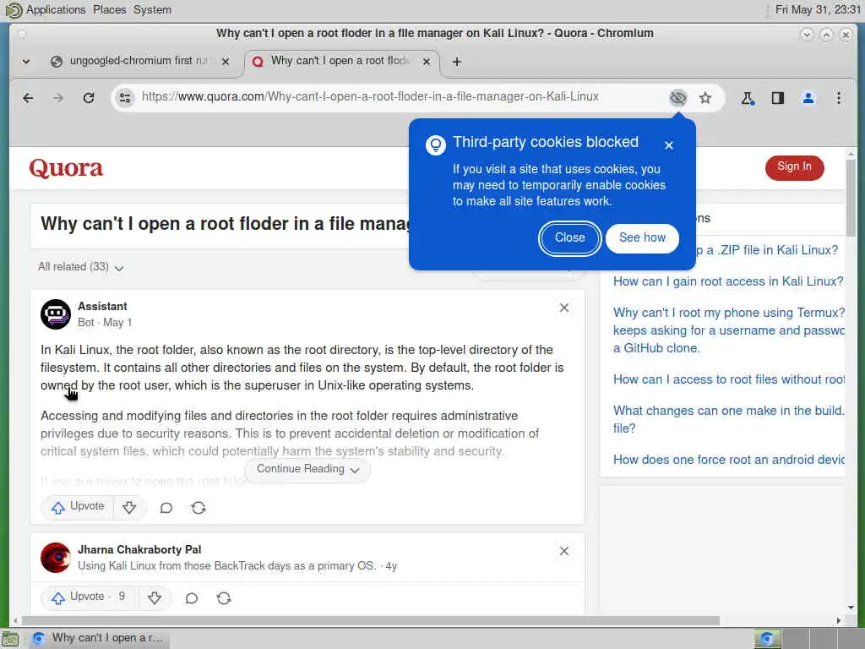This screenshot has height=649, width=865.
Task: Downvote Jharna Chakraborty Pal's answer
Action: tap(155, 598)
